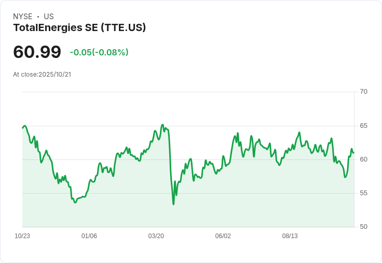This screenshot has width=382, height=263.
Task: Click the NYSE exchange label
Action: pos(22,17)
